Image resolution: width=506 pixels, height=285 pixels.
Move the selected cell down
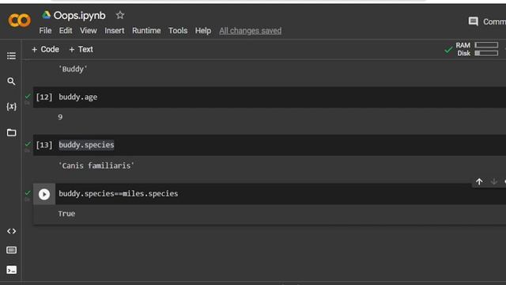click(493, 181)
